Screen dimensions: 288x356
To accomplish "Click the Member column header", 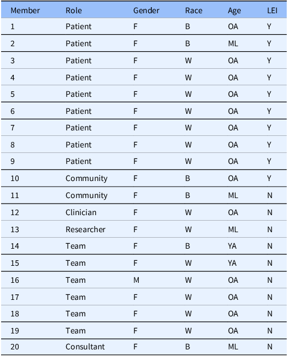I will click(x=25, y=10).
